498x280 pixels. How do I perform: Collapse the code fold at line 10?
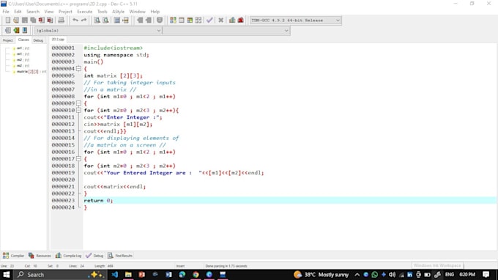pyautogui.click(x=78, y=110)
